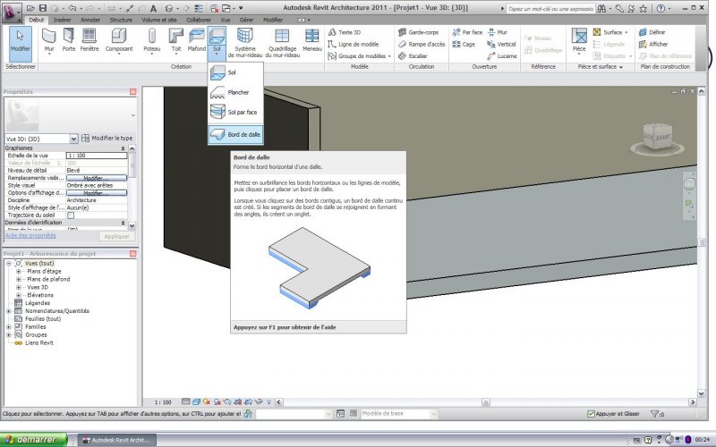Select the Meneau mullion tool

click(x=311, y=40)
